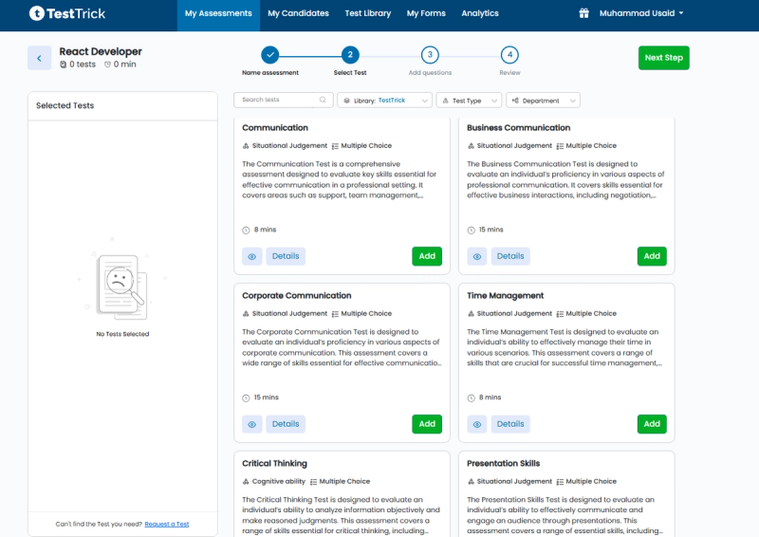Screen dimensions: 759x537
Task: Open the My Assessments tab
Action: pos(218,13)
